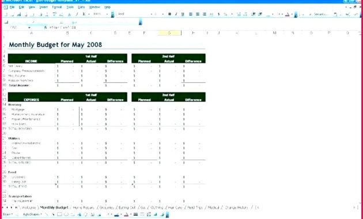
Task: Select the Arrow drawing tool
Action: point(53,214)
